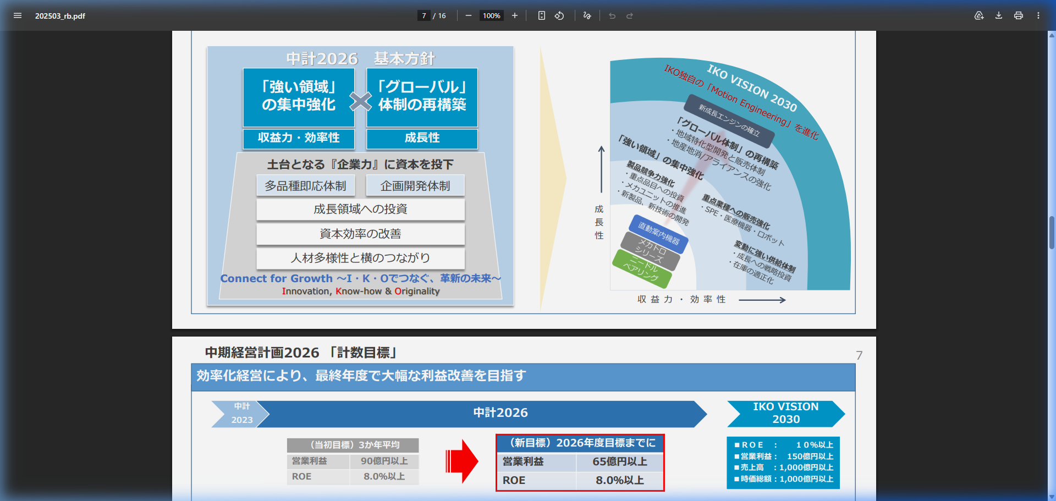Undo the last annotation
This screenshot has width=1056, height=501.
pos(612,16)
